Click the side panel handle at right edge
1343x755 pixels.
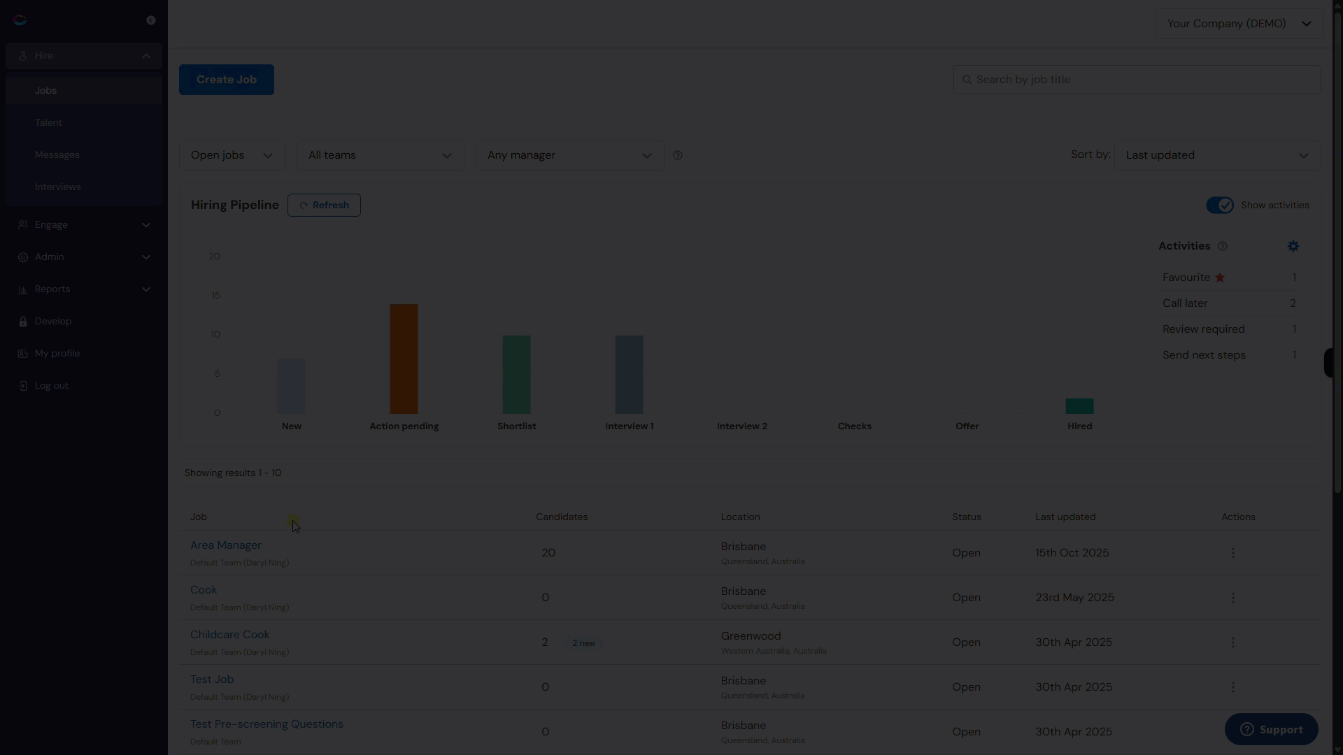(x=1328, y=363)
